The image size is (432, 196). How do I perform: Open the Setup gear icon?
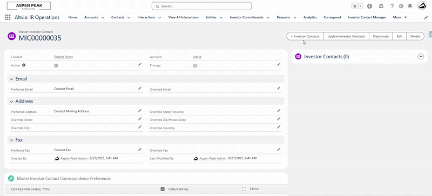click(x=401, y=6)
